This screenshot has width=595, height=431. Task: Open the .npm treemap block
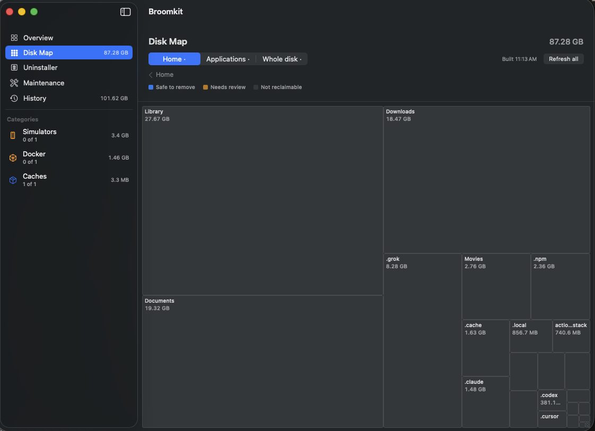click(x=561, y=286)
